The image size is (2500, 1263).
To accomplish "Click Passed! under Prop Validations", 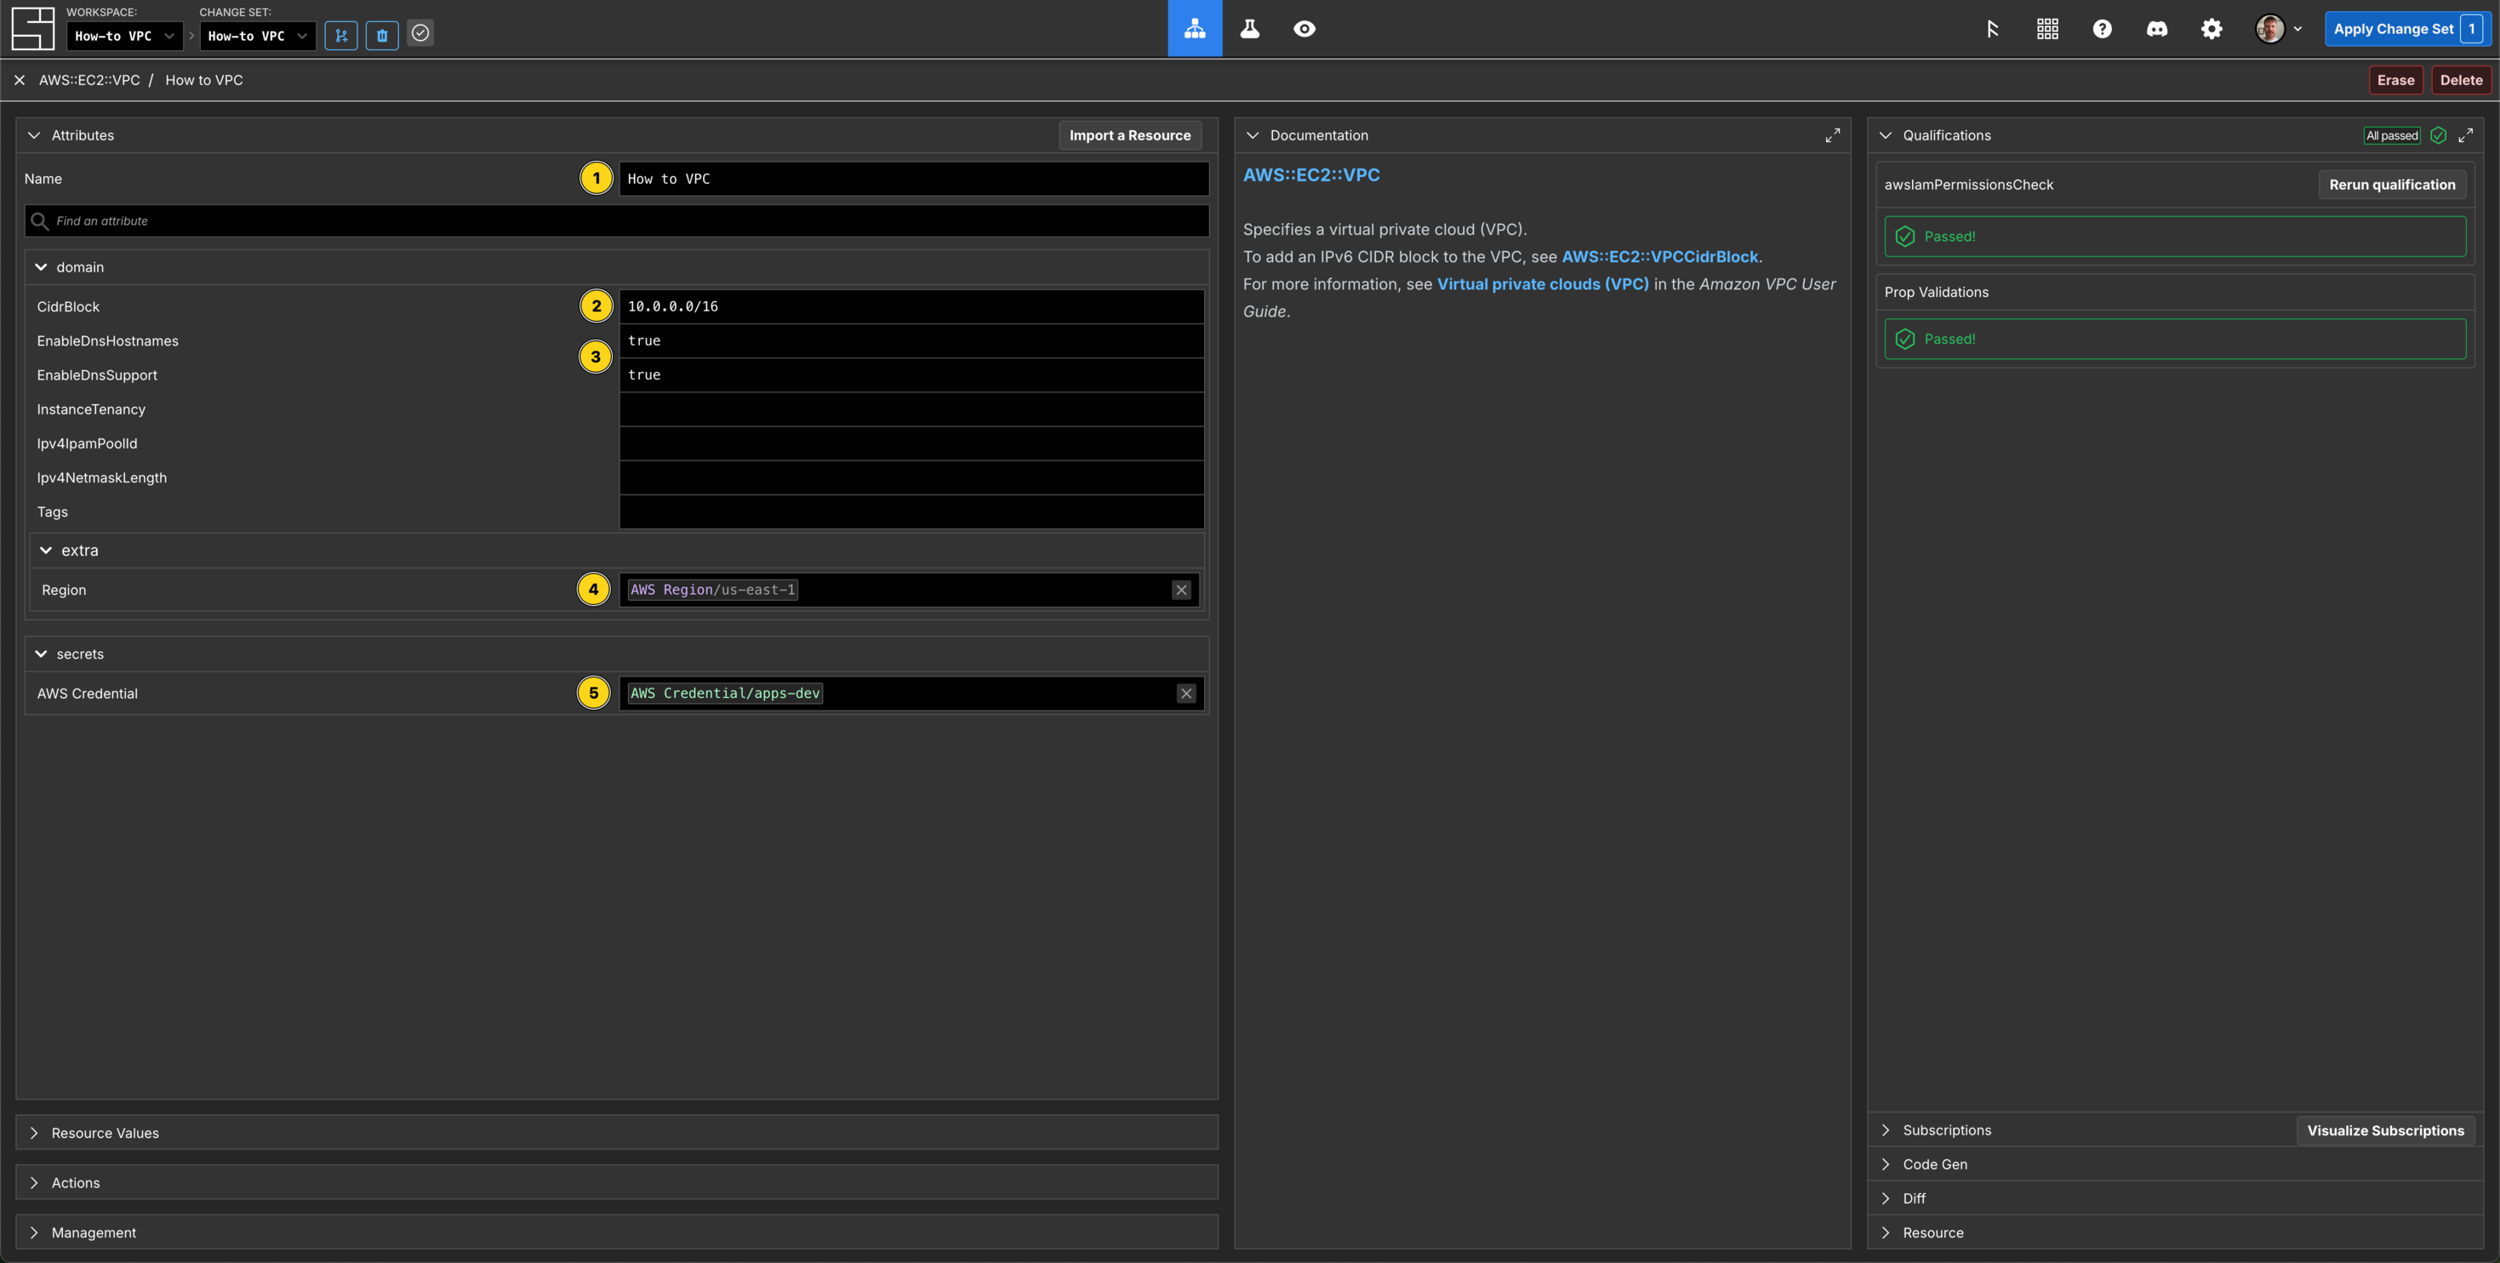I will [x=2175, y=339].
